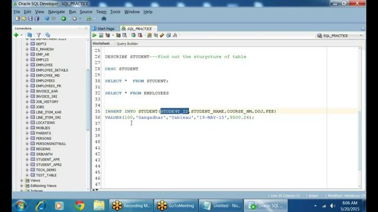Screen dimensions: 378x212
Task: Expand the Views tree node
Action: coord(22,181)
